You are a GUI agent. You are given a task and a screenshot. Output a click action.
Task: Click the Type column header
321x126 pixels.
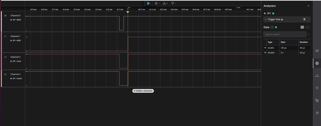pos(270,42)
